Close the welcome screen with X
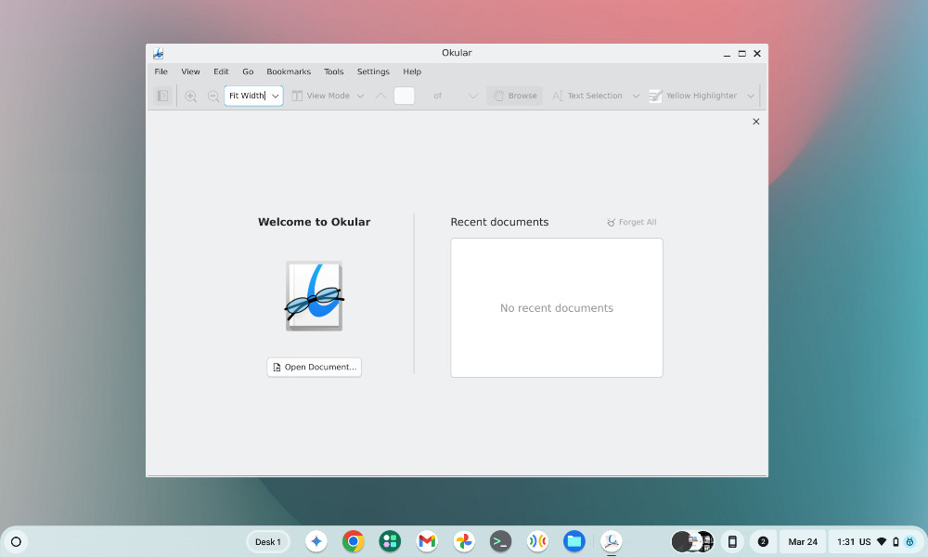 pyautogui.click(x=755, y=122)
